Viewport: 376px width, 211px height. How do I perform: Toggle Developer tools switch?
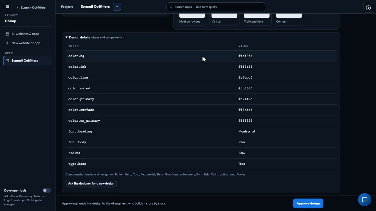click(x=47, y=190)
